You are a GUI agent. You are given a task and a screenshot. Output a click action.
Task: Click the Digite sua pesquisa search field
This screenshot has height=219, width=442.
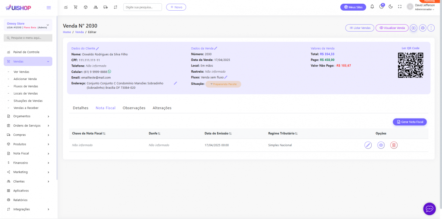coord(143,7)
